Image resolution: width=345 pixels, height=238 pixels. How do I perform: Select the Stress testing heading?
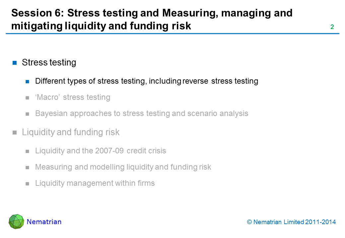pyautogui.click(x=49, y=62)
